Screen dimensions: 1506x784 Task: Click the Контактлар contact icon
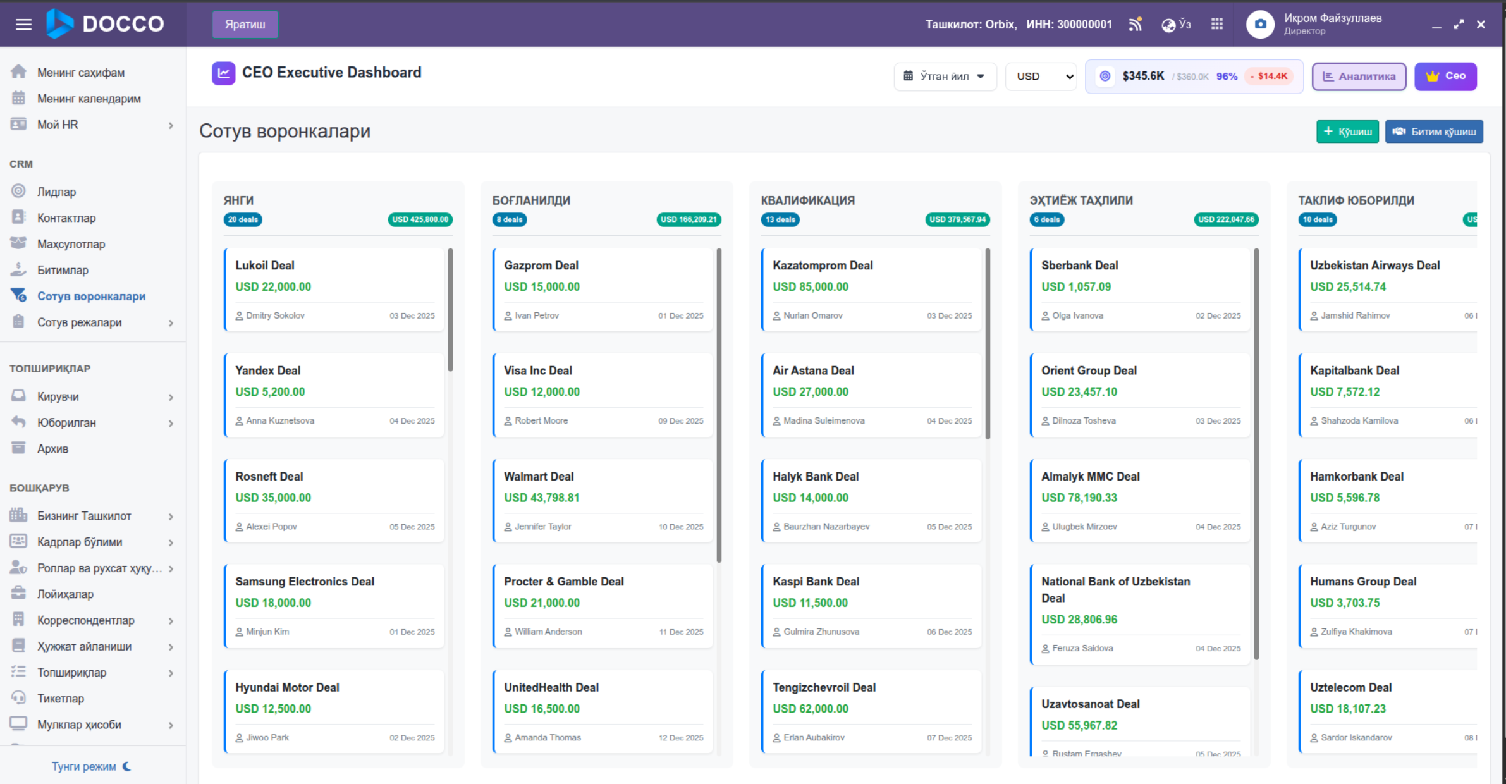18,217
